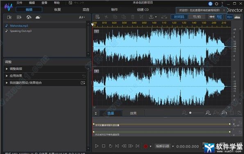This screenshot has width=244, height=154.
Task: Play the audio
Action: 97,146
